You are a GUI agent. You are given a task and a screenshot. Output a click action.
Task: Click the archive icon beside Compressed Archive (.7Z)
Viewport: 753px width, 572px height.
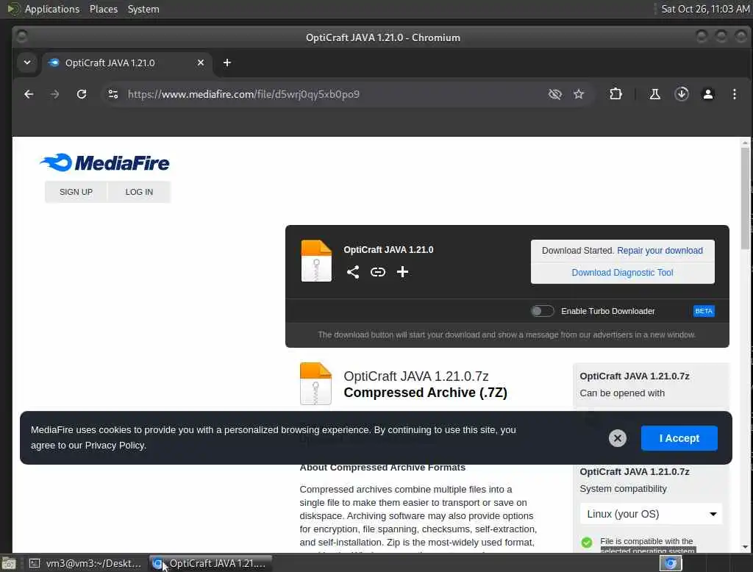[x=315, y=384]
